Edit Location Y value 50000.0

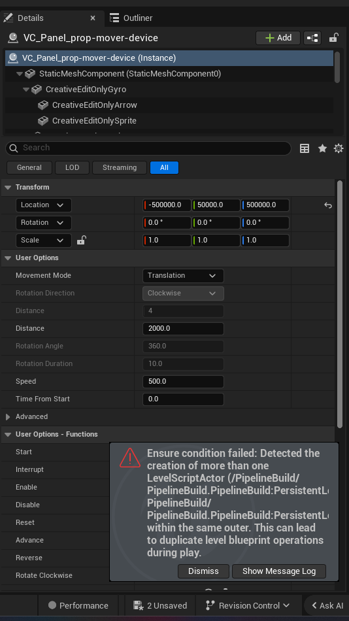(x=216, y=205)
